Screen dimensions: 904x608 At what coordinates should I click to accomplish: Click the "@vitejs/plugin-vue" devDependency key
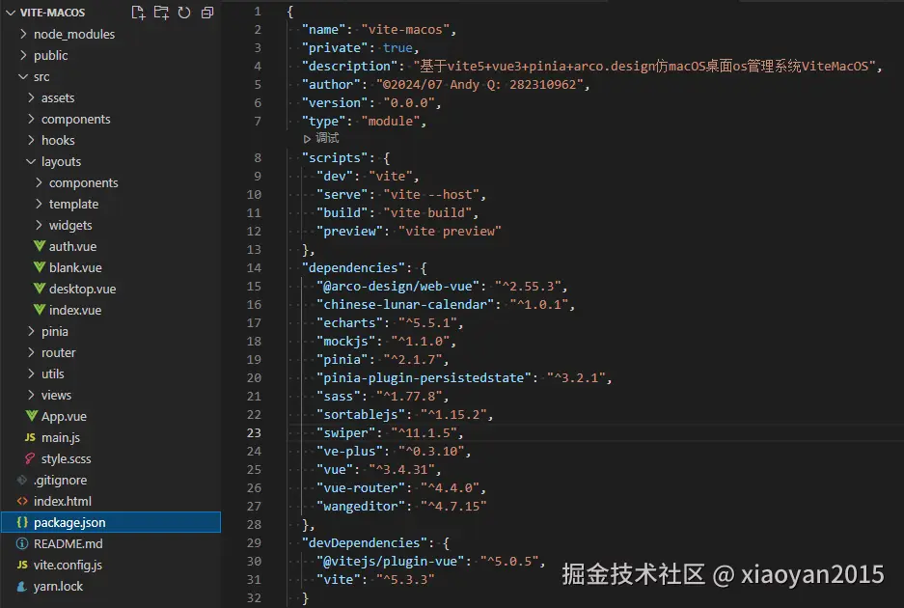click(390, 562)
